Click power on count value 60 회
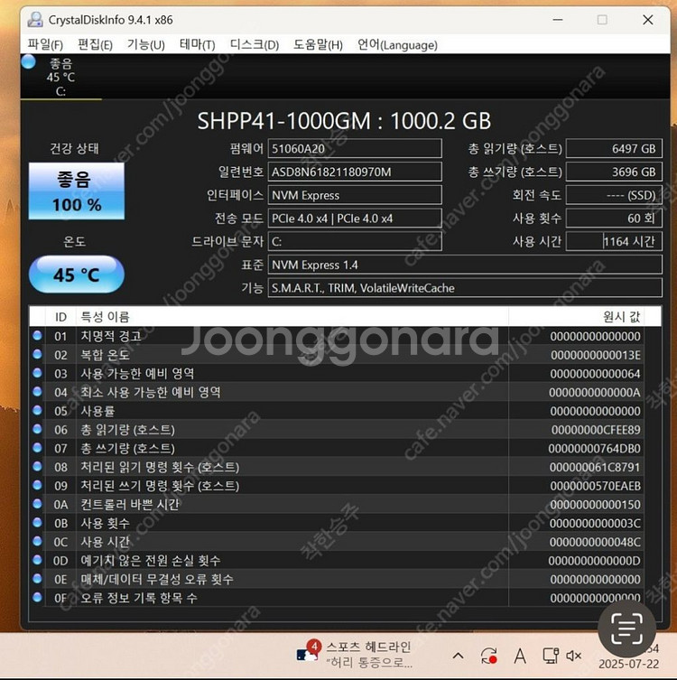 pyautogui.click(x=614, y=219)
